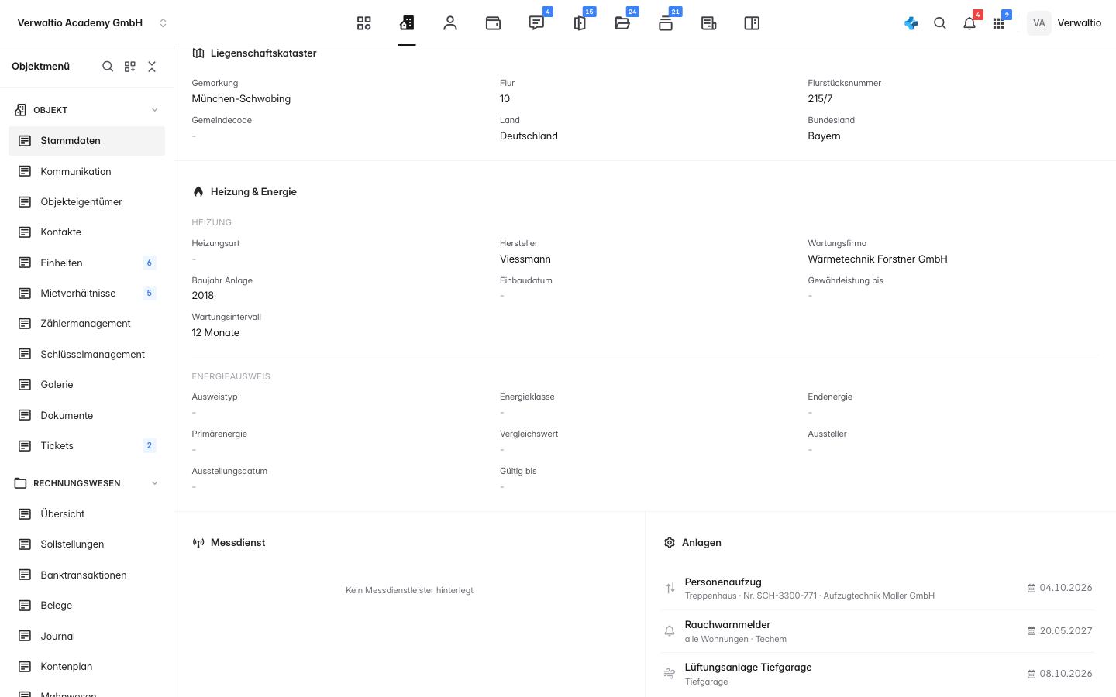Open the stack icon with badge 21
The height and width of the screenshot is (697, 1116).
point(666,23)
